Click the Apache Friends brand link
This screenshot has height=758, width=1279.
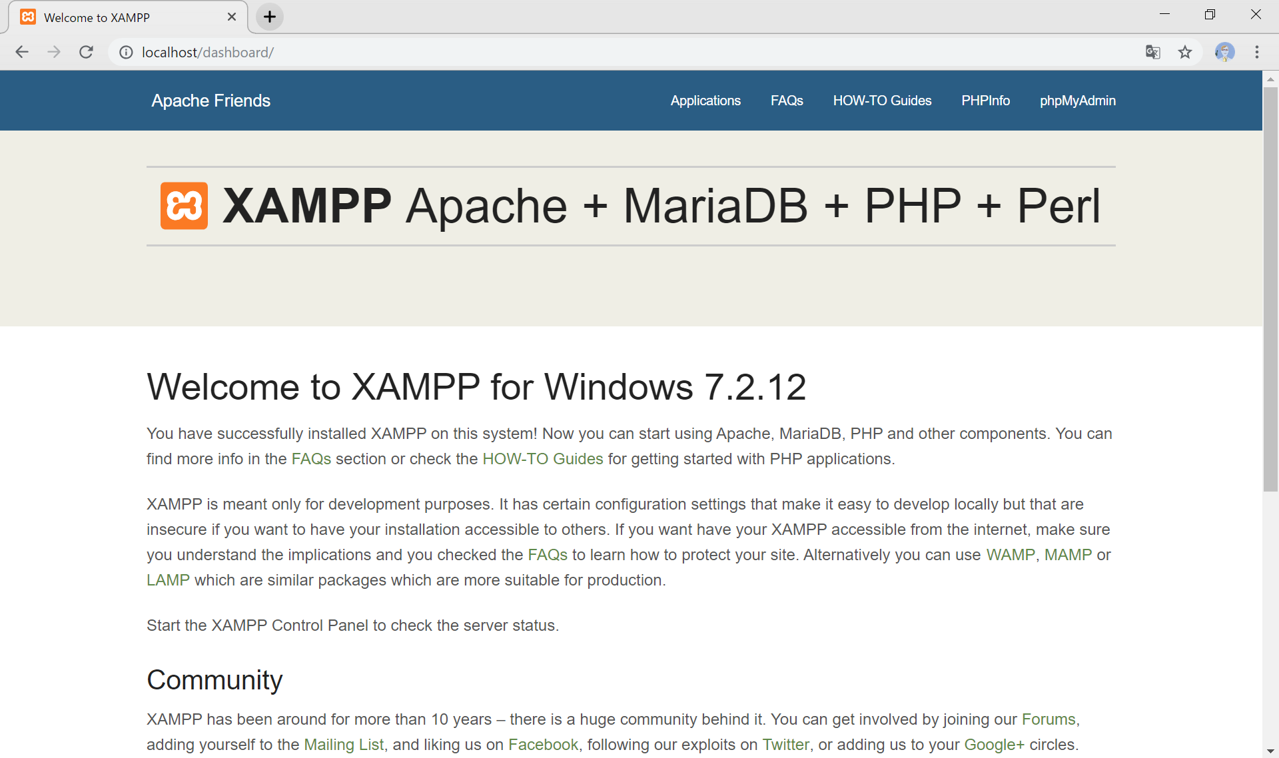click(x=211, y=101)
